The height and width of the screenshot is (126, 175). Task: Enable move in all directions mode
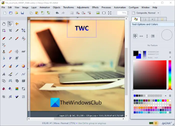point(135,36)
